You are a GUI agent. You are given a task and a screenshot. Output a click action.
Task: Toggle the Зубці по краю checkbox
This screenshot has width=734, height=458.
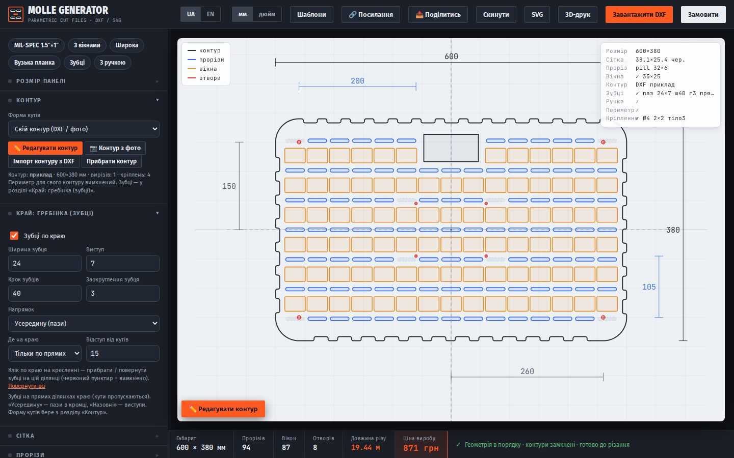tap(14, 236)
